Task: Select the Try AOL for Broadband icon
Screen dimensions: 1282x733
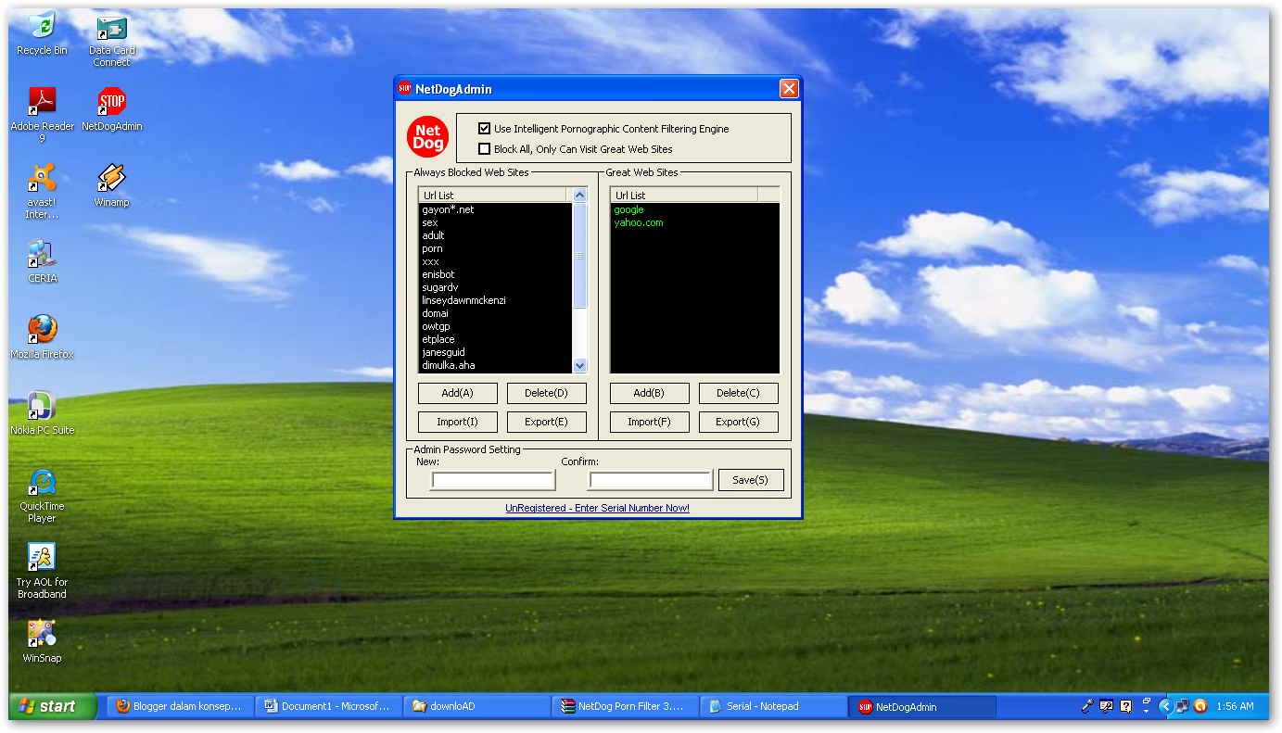Action: click(42, 571)
